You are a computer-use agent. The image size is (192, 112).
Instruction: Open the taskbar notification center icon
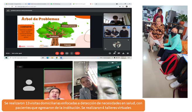click(x=129, y=58)
